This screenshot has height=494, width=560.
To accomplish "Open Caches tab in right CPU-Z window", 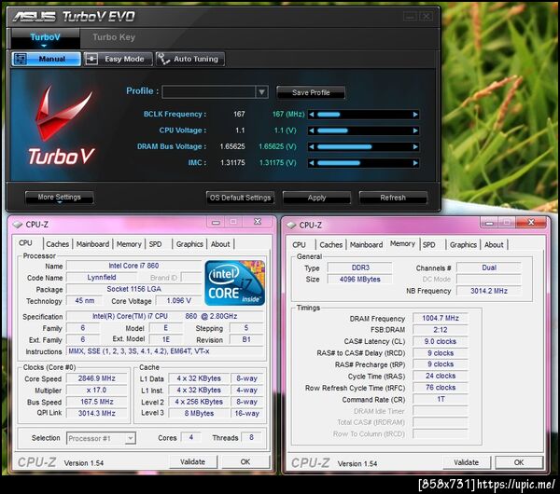I will (330, 245).
